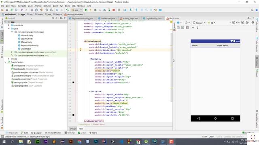Click the Android home circle in preview

pyautogui.click(x=215, y=118)
